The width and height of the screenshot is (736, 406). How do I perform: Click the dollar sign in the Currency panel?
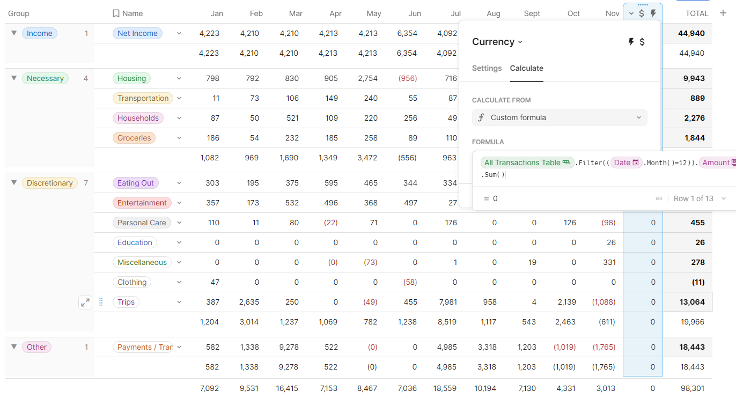click(642, 42)
